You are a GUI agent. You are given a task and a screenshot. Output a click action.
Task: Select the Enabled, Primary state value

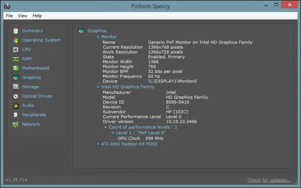[166, 57]
